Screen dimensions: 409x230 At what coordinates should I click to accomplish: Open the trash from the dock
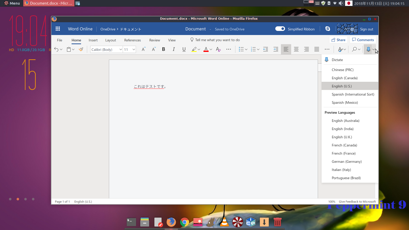tap(278, 222)
